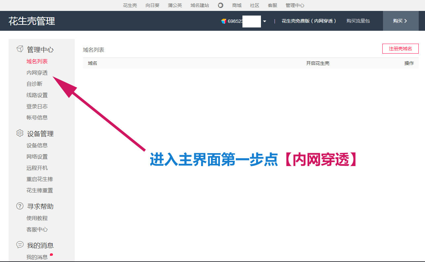Select 内网穿透 in the sidebar
Viewport: 425px width, 262px height.
(37, 73)
